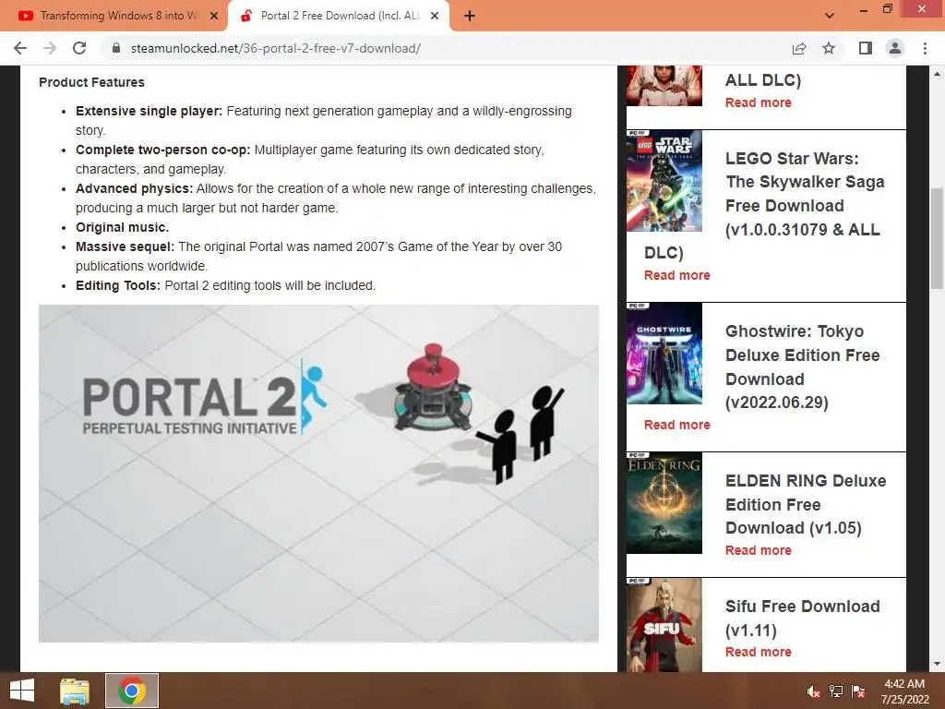945x709 pixels.
Task: Open a new browser tab
Action: click(470, 17)
